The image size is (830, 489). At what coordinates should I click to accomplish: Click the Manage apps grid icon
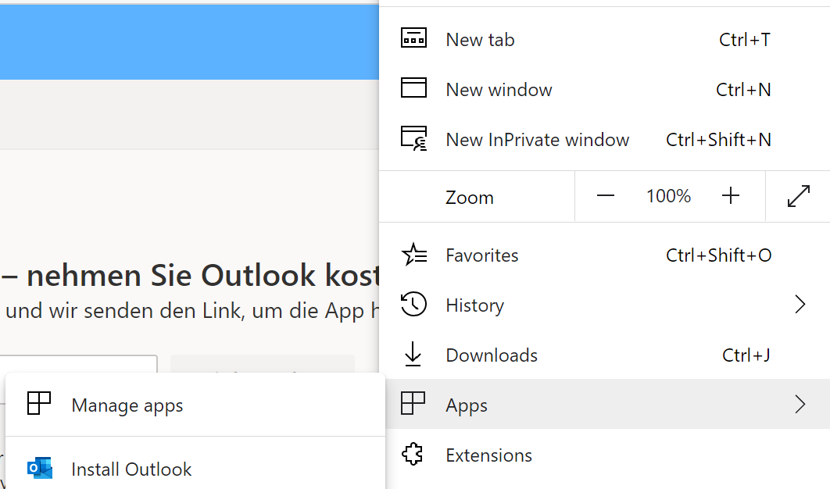coord(38,403)
